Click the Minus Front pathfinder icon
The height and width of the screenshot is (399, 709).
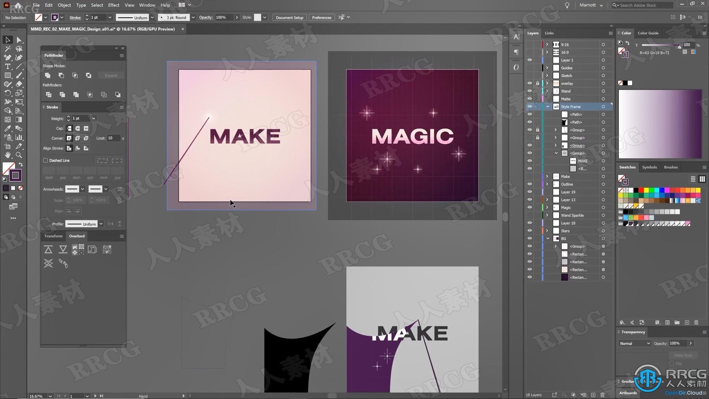pyautogui.click(x=61, y=75)
